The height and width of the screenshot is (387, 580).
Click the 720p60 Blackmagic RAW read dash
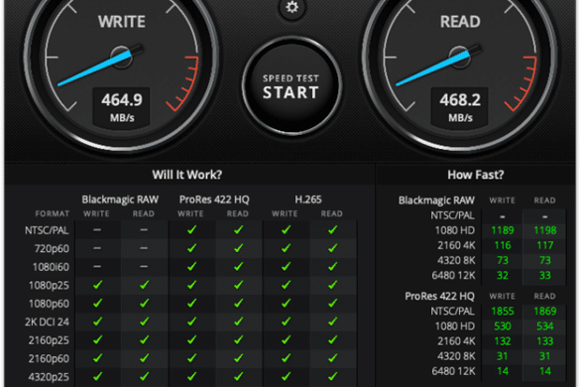(x=144, y=248)
